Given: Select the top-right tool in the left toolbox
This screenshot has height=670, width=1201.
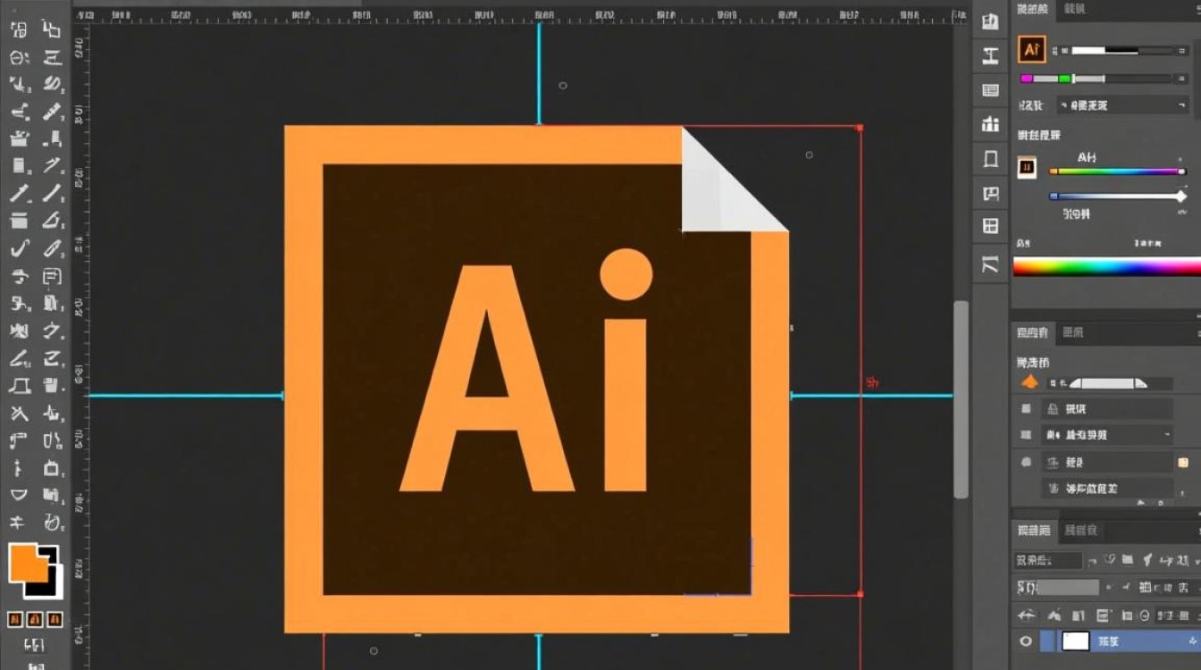Looking at the screenshot, I should [53, 29].
